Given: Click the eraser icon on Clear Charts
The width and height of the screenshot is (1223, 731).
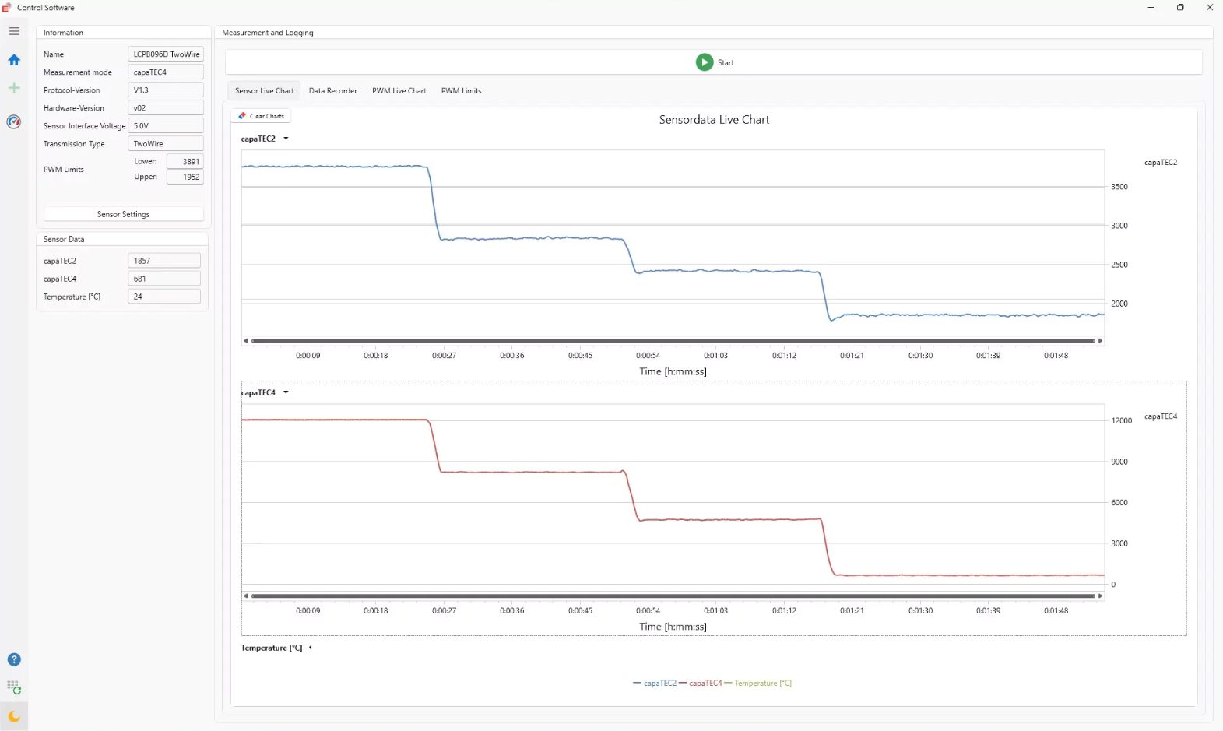Looking at the screenshot, I should pyautogui.click(x=242, y=116).
